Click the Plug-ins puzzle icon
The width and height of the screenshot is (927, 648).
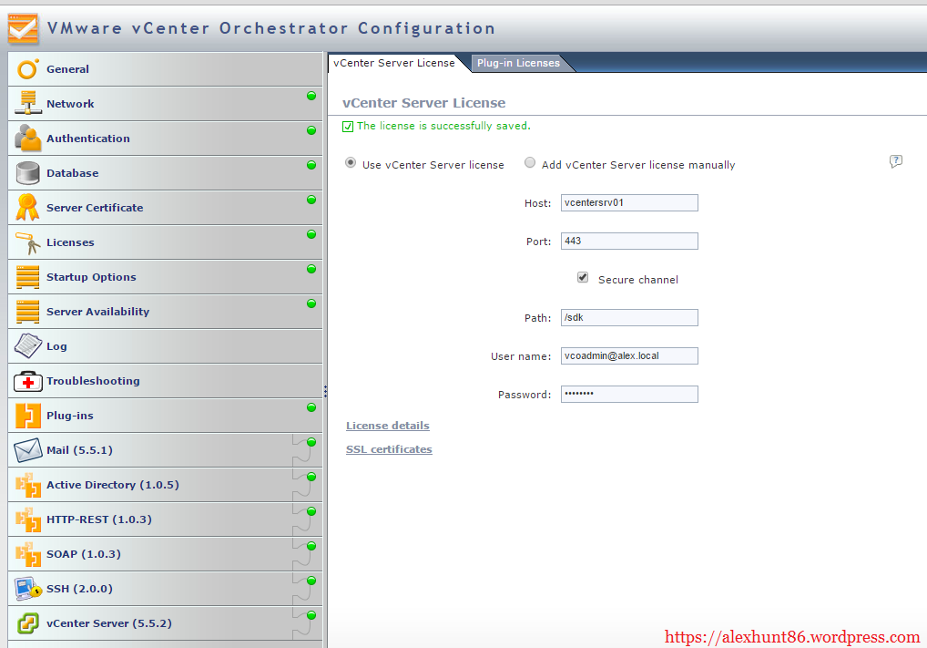click(28, 416)
